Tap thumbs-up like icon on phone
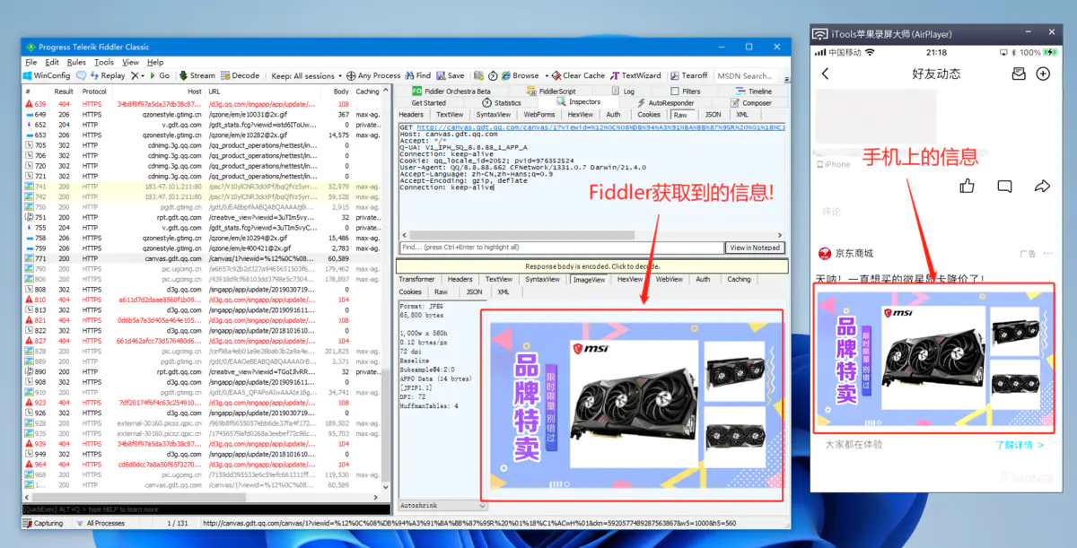This screenshot has width=1077, height=548. click(x=967, y=187)
